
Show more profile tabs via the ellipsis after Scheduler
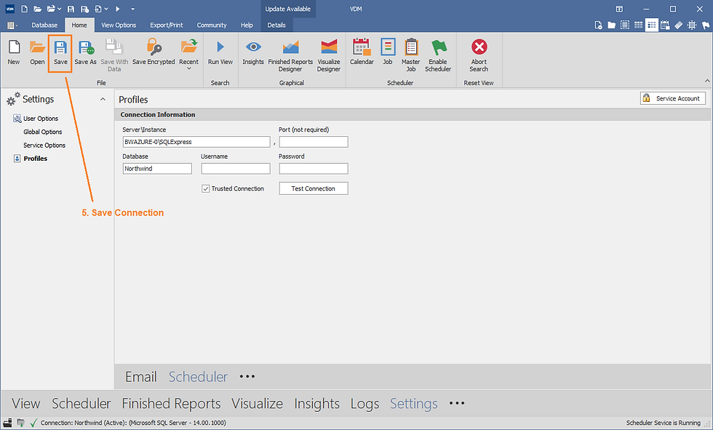coord(247,377)
